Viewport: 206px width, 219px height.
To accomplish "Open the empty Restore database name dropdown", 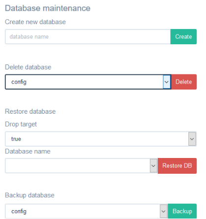I will pos(81,166).
